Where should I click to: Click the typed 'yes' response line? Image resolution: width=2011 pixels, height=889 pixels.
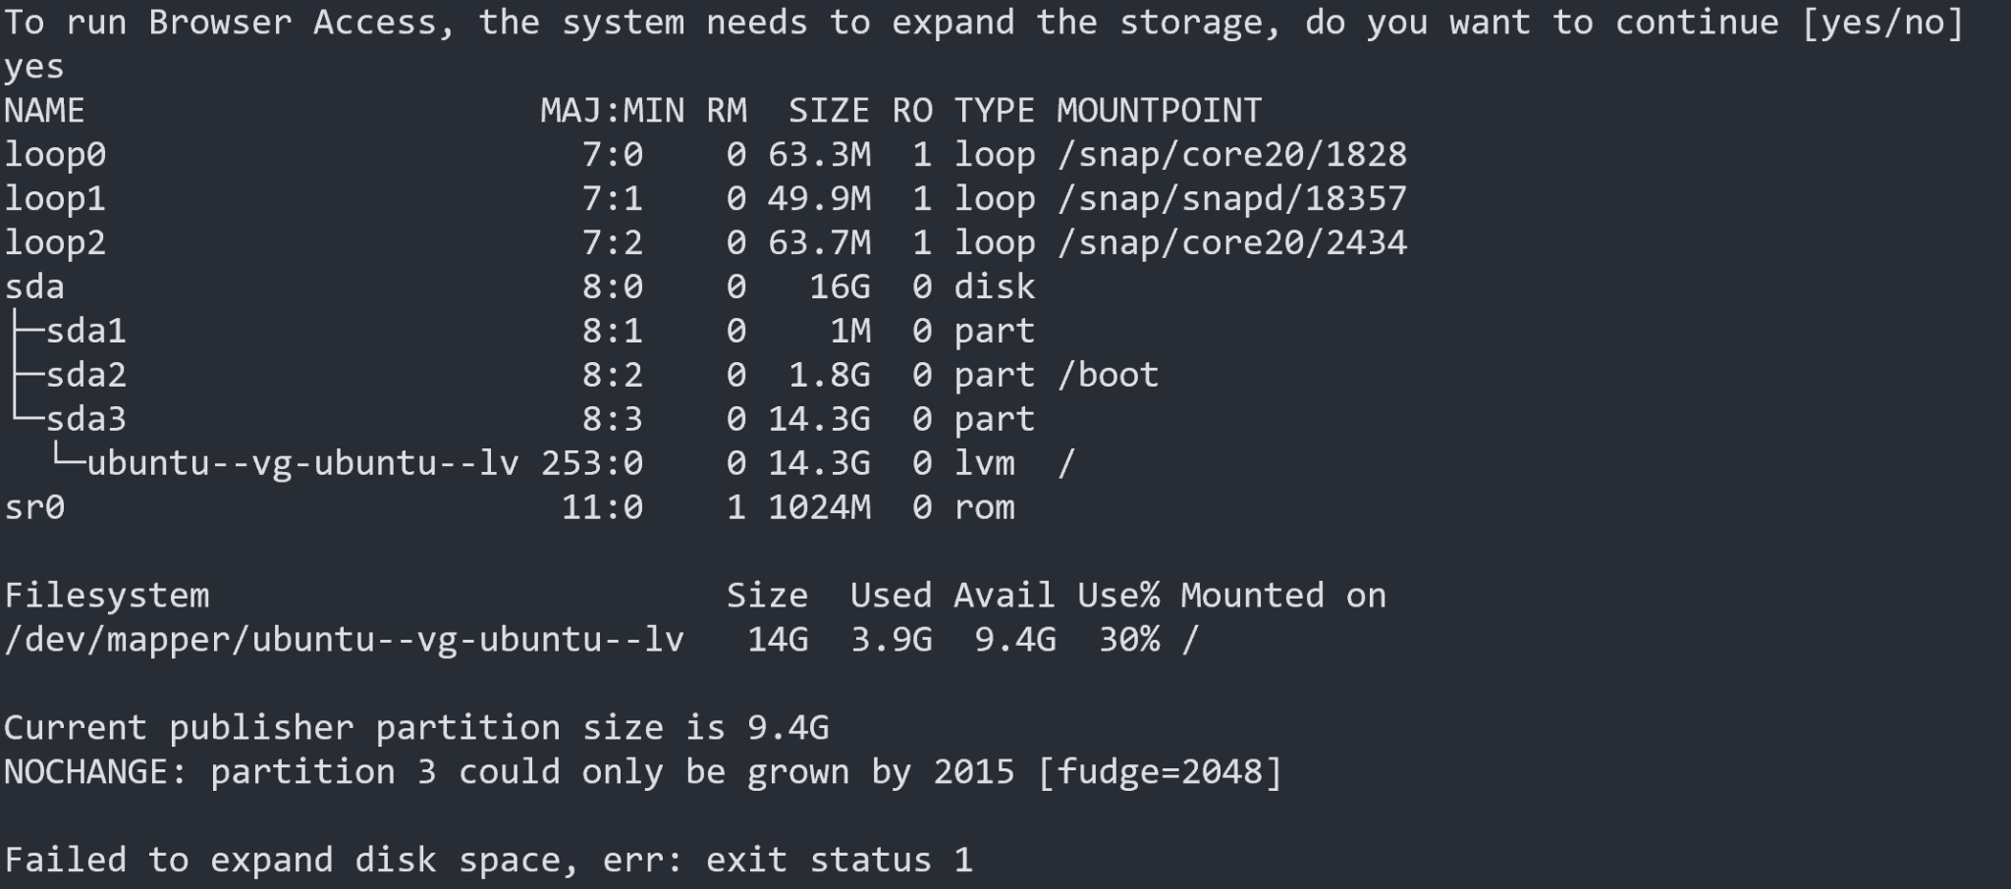coord(34,67)
